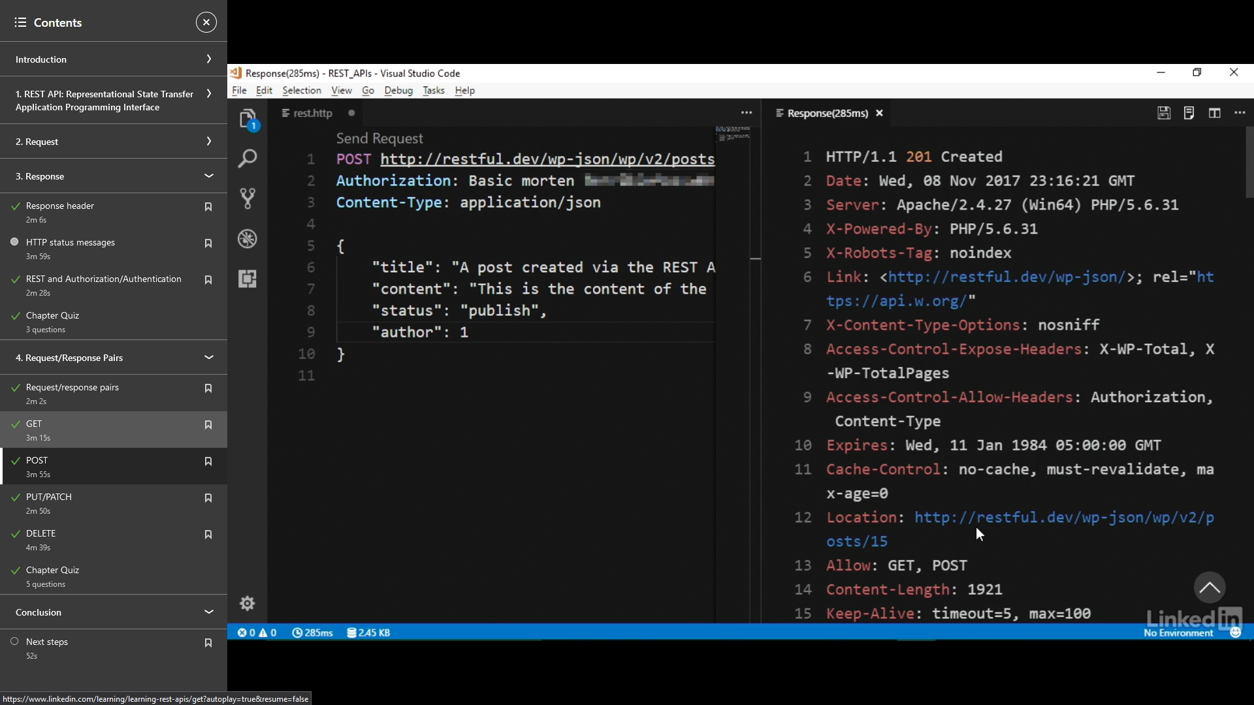Viewport: 1254px width, 705px height.
Task: Expand the Introduction chapter
Action: [114, 59]
